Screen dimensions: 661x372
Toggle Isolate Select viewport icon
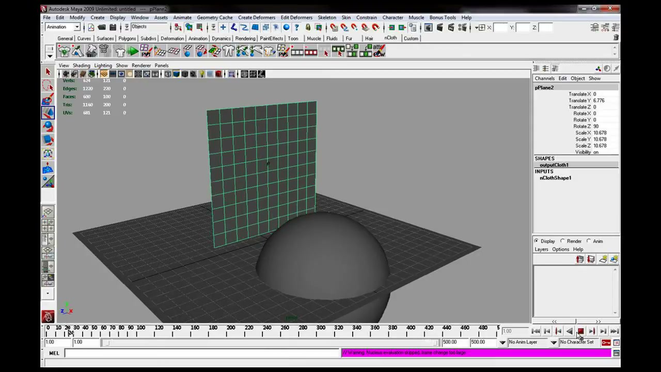pos(231,74)
